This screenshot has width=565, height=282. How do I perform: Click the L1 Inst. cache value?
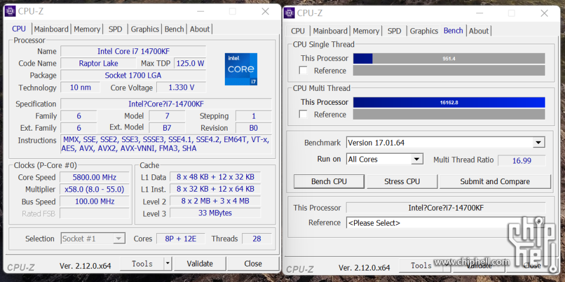(215, 189)
